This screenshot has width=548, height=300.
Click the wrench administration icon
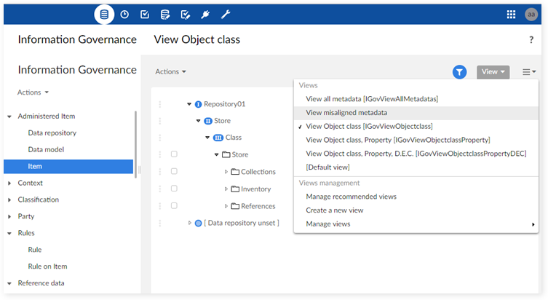(x=226, y=14)
